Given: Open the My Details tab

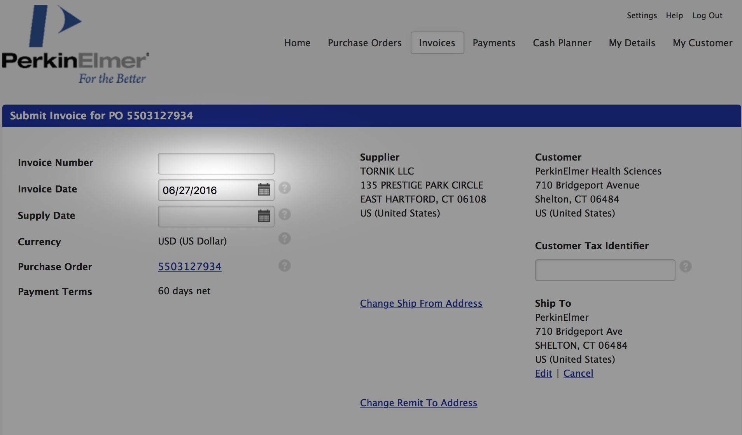Looking at the screenshot, I should tap(632, 43).
